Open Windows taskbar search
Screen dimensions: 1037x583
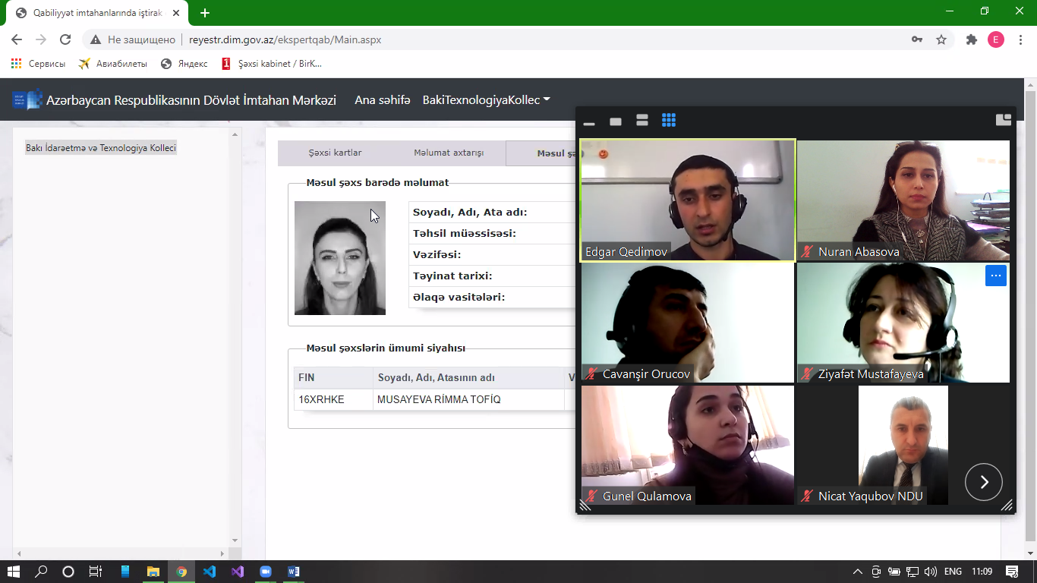click(41, 572)
